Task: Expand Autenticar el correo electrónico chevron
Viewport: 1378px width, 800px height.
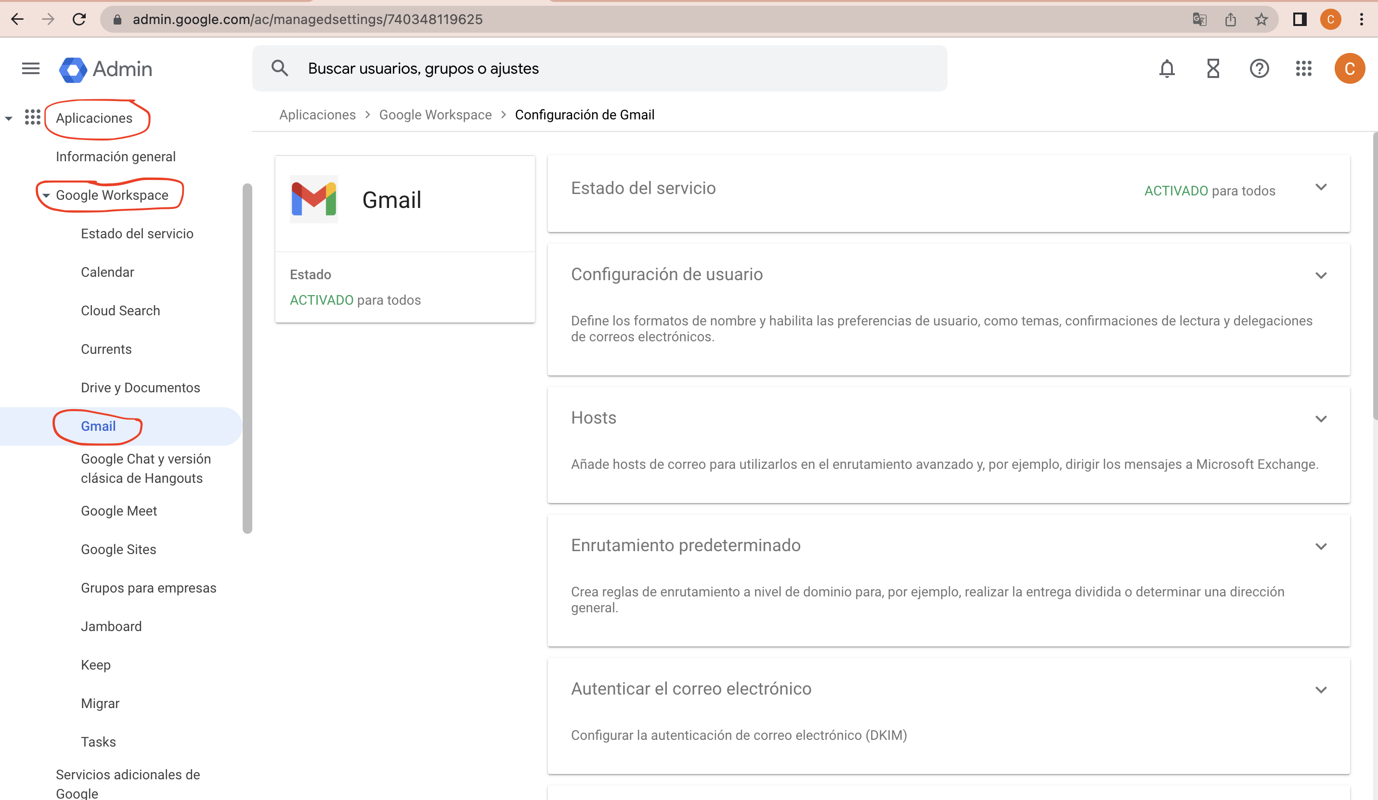Action: point(1321,690)
